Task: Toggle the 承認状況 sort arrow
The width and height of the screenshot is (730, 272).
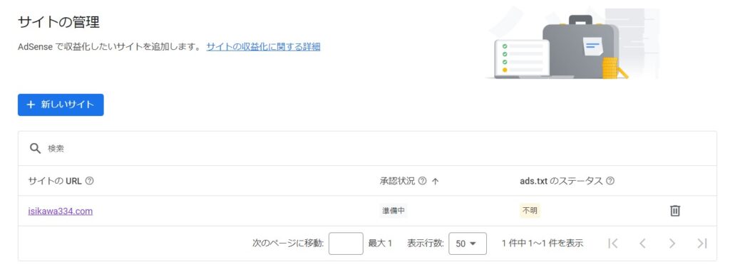Action: click(436, 182)
